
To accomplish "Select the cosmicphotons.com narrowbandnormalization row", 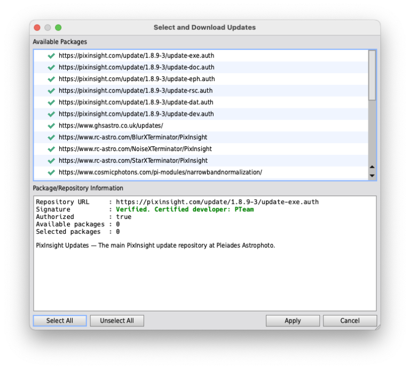I will (160, 172).
